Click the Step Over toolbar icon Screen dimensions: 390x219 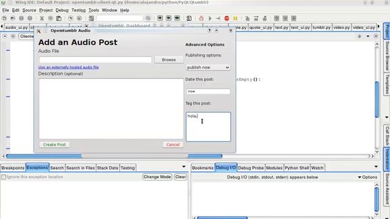[256, 18]
